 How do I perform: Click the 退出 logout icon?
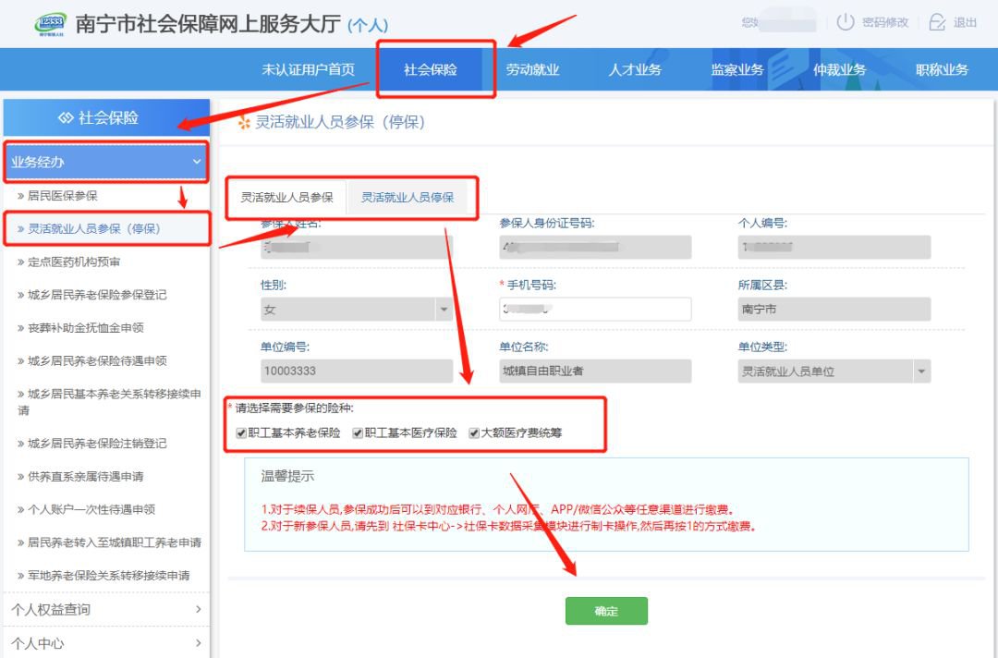pos(937,22)
